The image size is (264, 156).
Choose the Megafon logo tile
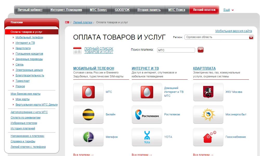(88, 137)
